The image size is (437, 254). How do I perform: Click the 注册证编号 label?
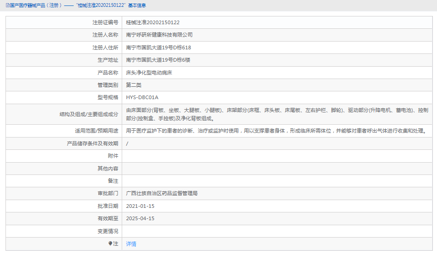pyautogui.click(x=105, y=22)
